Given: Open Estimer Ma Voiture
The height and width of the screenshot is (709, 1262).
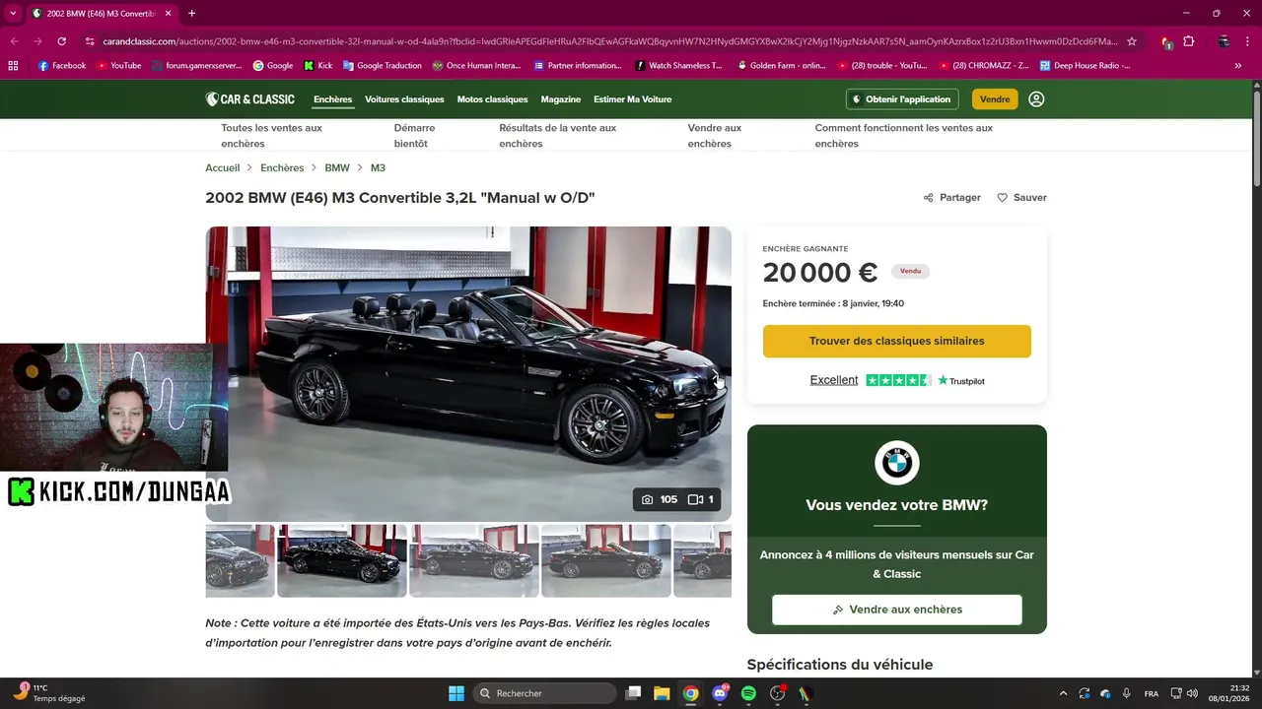Looking at the screenshot, I should coord(632,99).
